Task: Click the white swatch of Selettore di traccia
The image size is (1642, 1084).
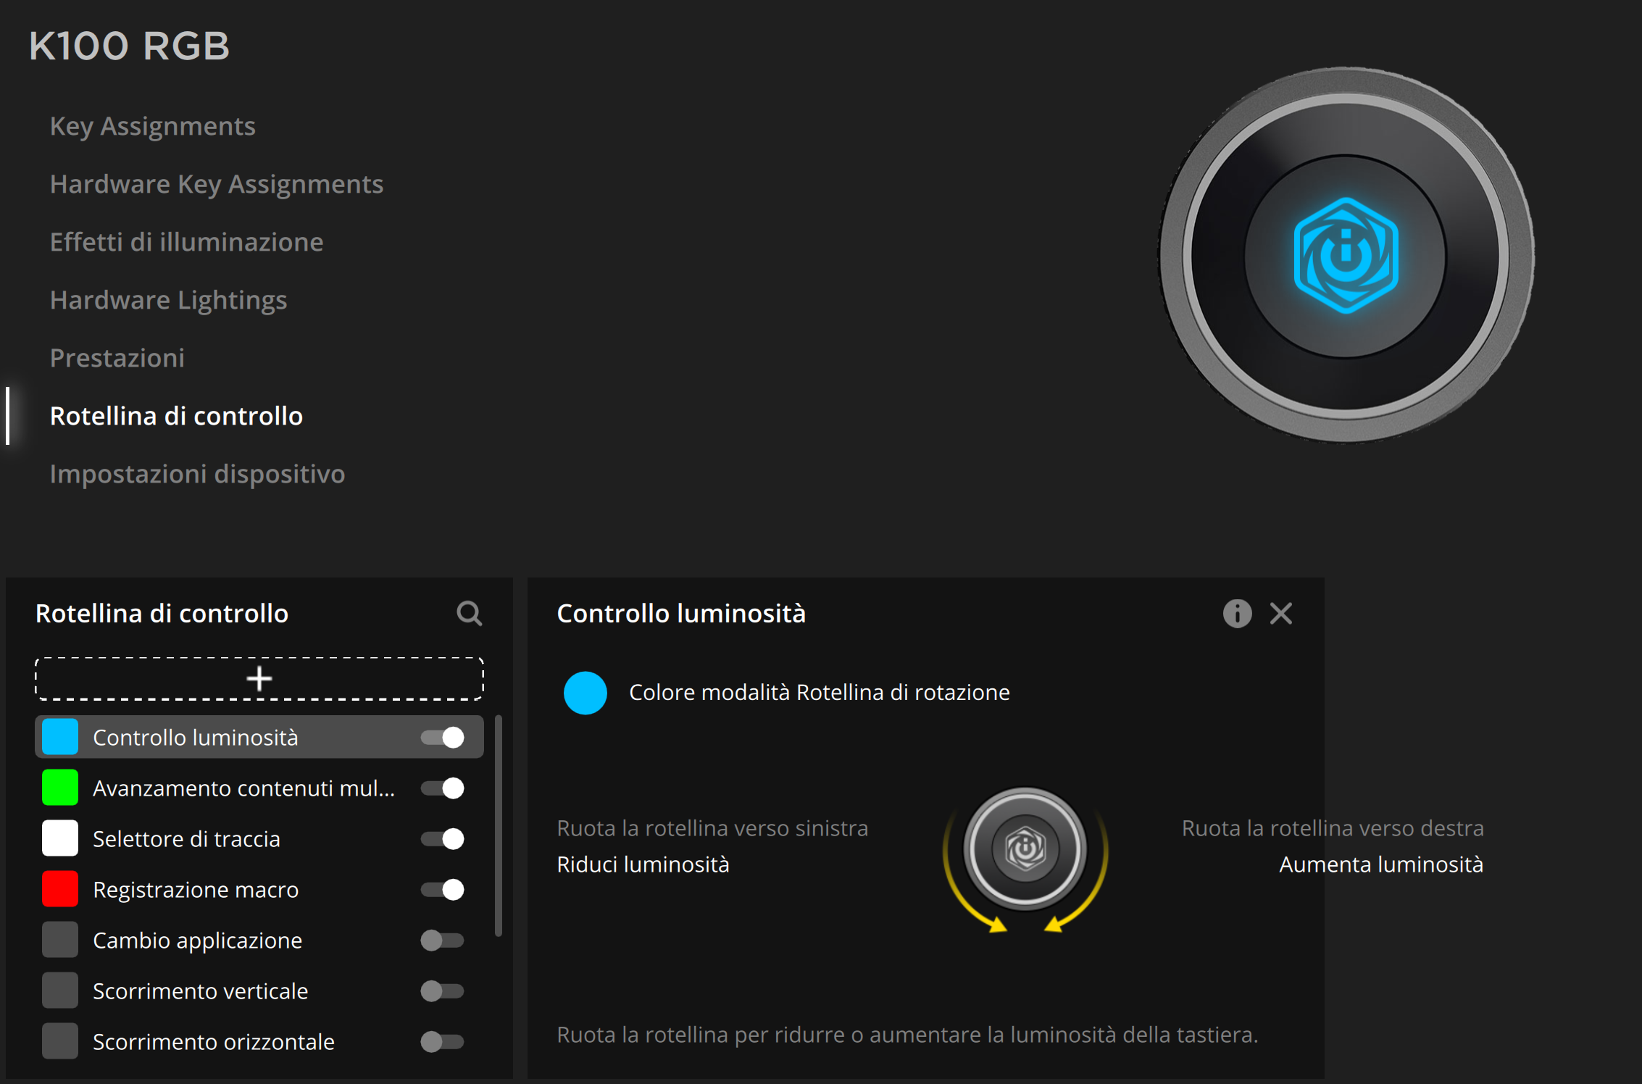Action: click(x=60, y=839)
